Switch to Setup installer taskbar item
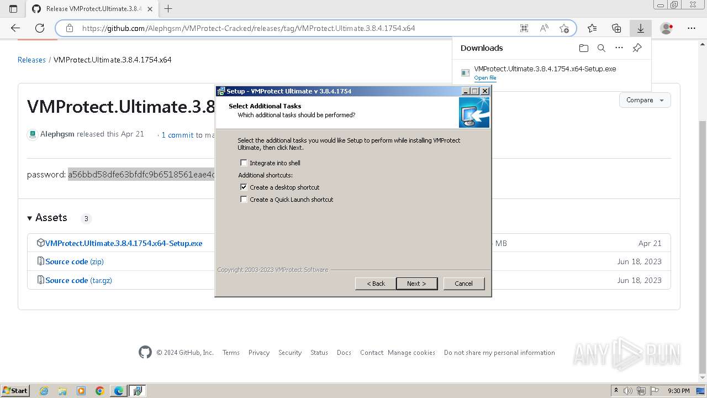 (x=138, y=391)
